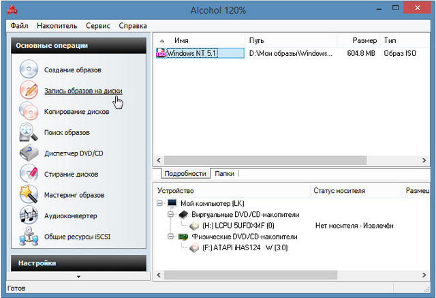Collapse the Физические DVD/CD-накопители node
The height and width of the screenshot is (298, 436).
[x=170, y=237]
